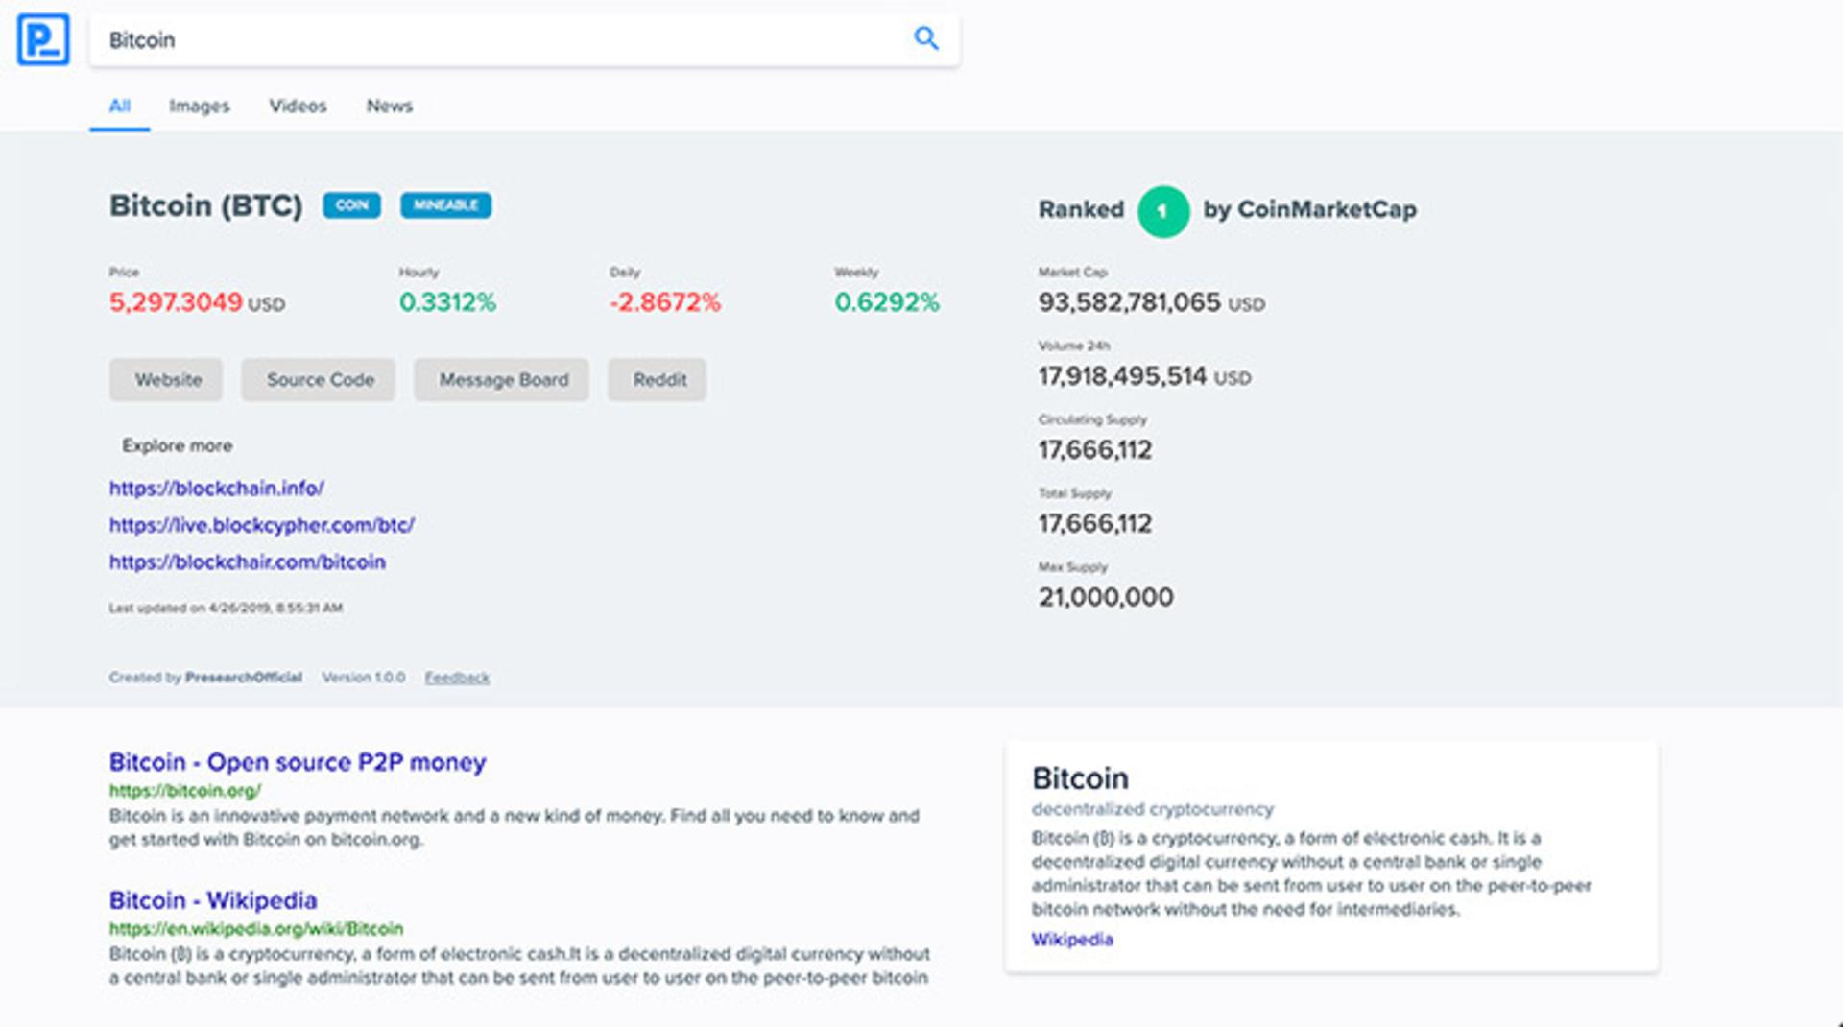Click the magnifying glass search icon
1843x1027 pixels.
(925, 38)
